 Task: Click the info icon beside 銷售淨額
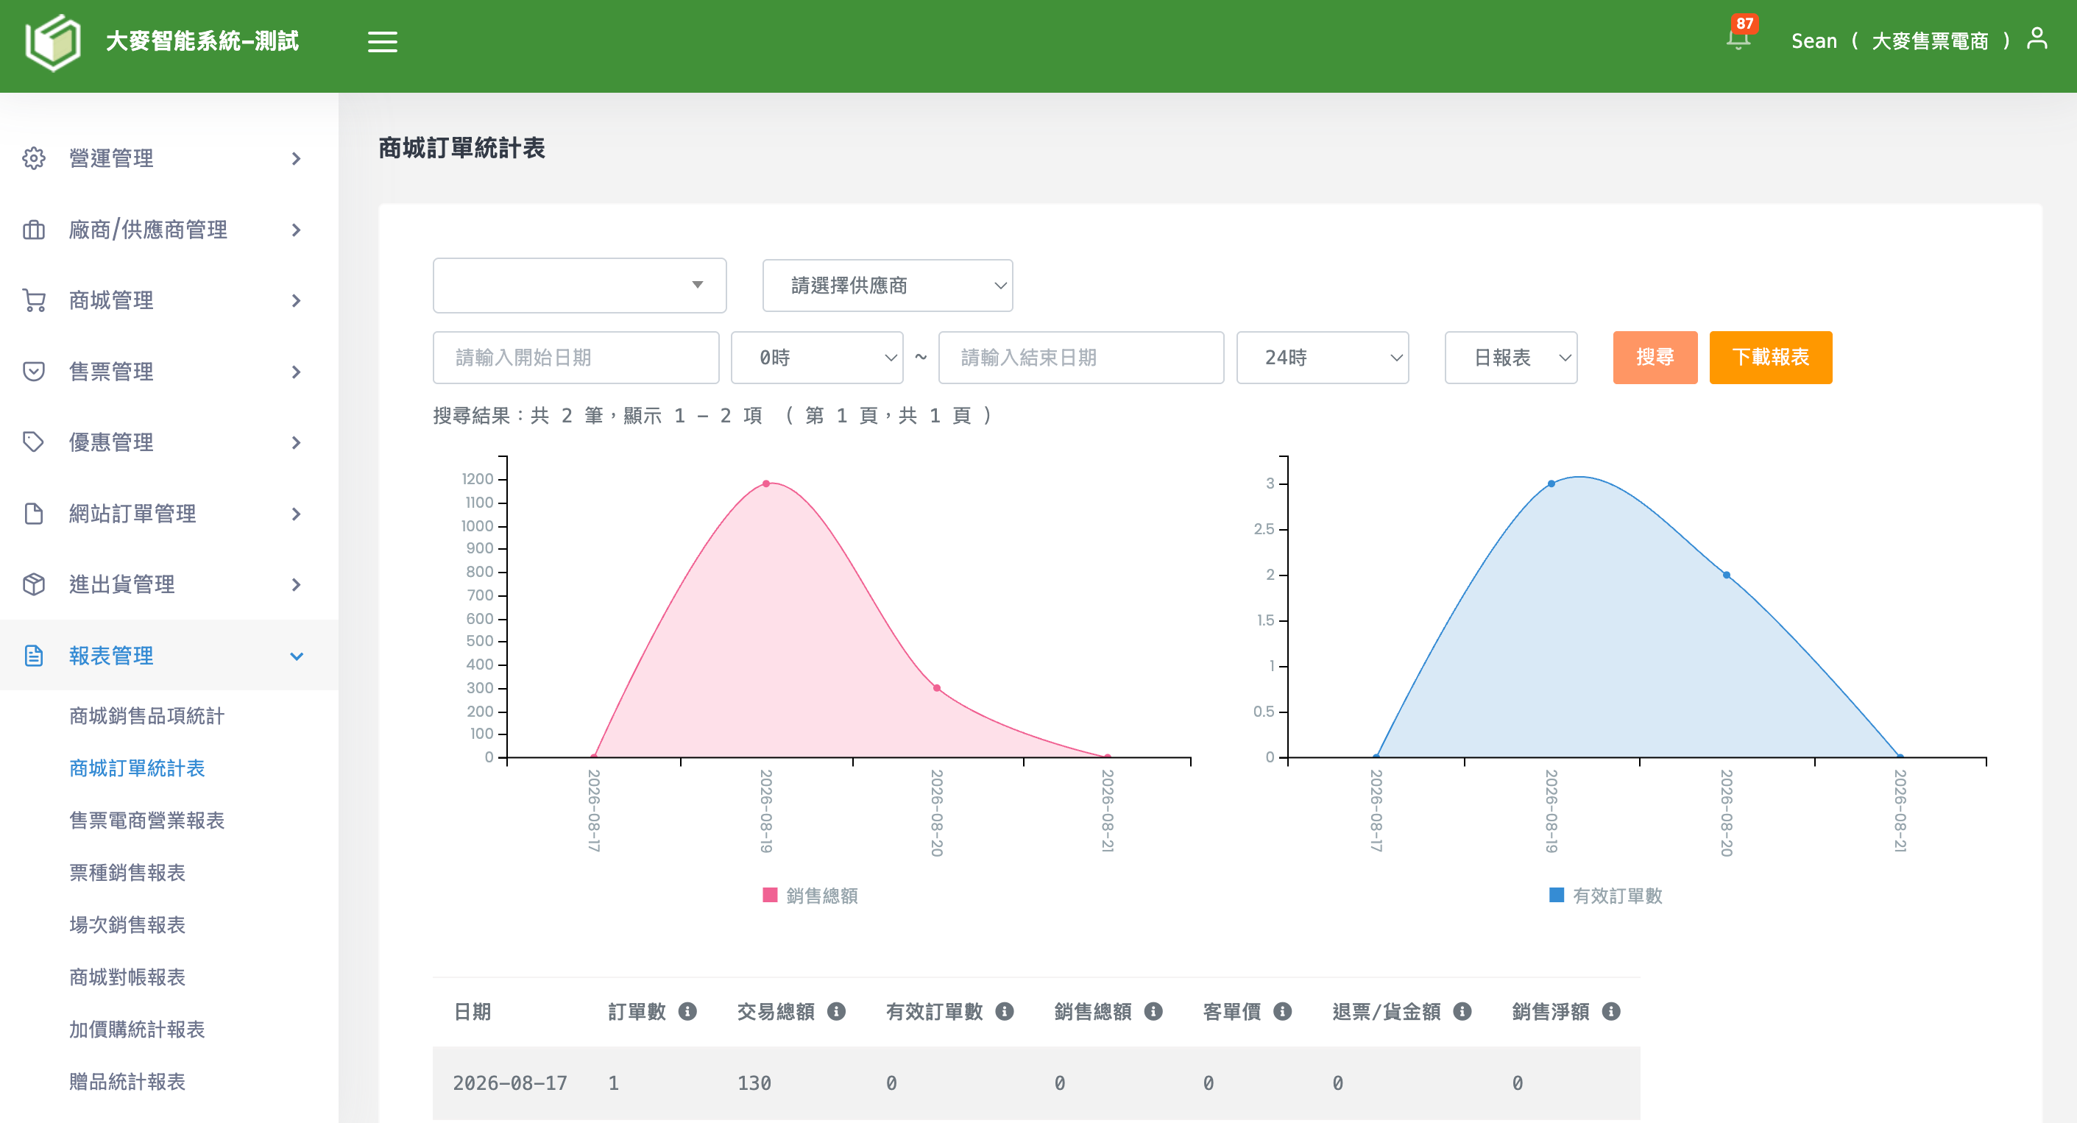[1611, 1011]
